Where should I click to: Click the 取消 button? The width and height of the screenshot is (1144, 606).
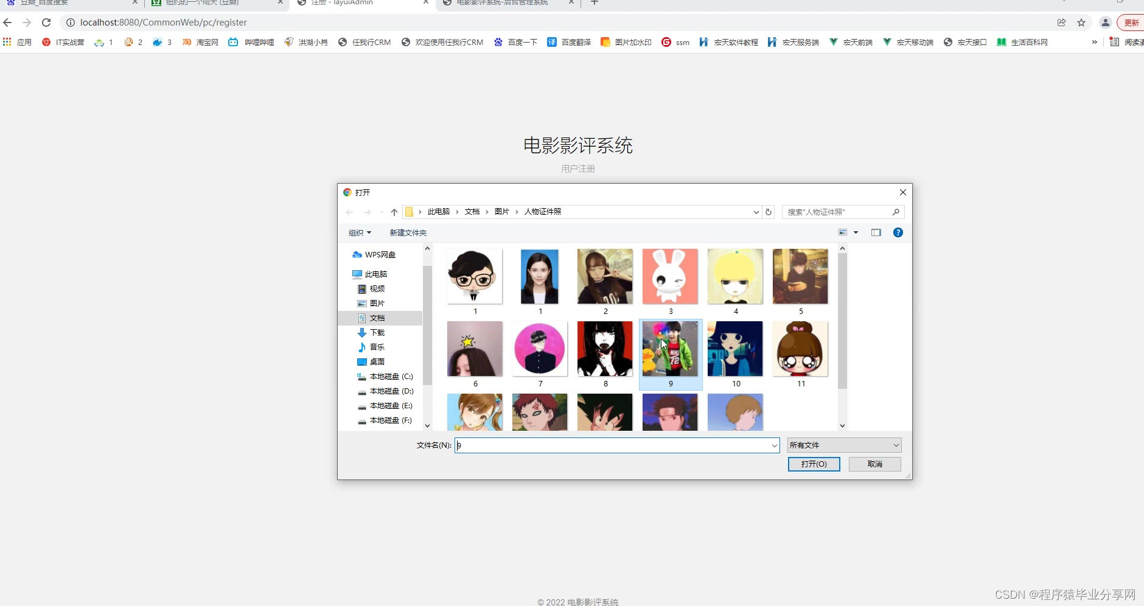(x=875, y=464)
